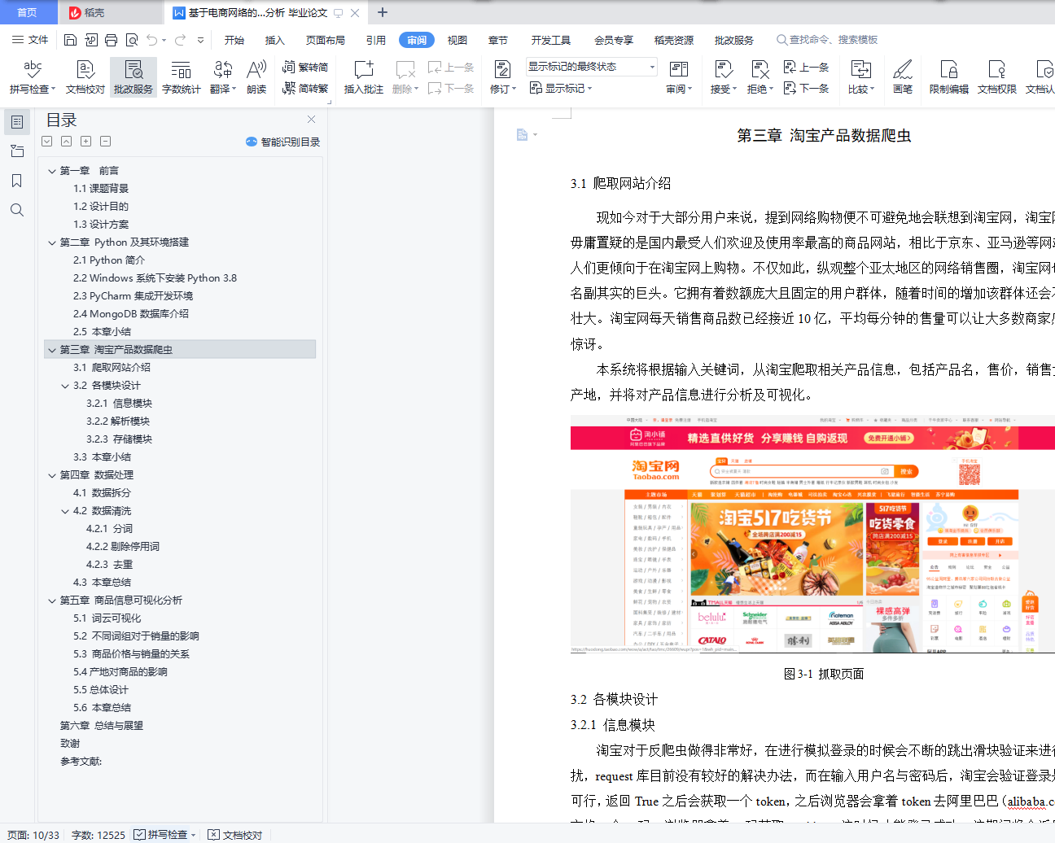Select the 画笔 pen tool
Image resolution: width=1055 pixels, height=843 pixels.
902,77
